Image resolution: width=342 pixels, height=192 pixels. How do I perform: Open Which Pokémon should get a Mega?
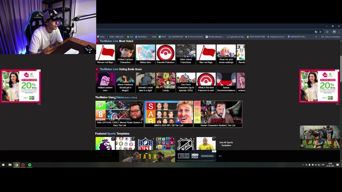coord(125,82)
